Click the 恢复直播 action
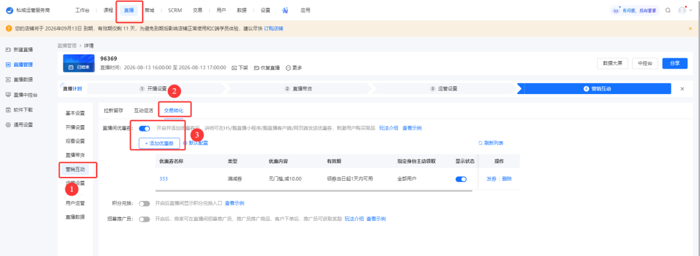 point(266,68)
